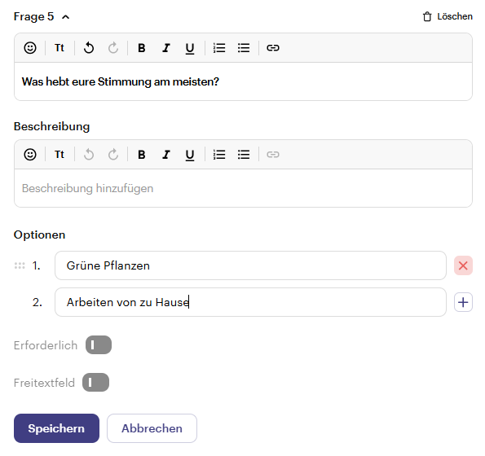Click the Beschreibung hinzufügen text field
The image size is (485, 456).
(x=243, y=188)
